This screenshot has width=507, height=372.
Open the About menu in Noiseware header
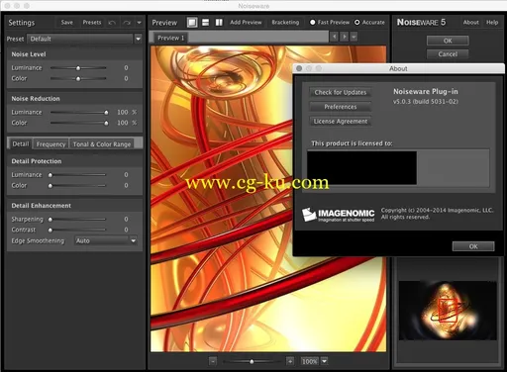470,23
